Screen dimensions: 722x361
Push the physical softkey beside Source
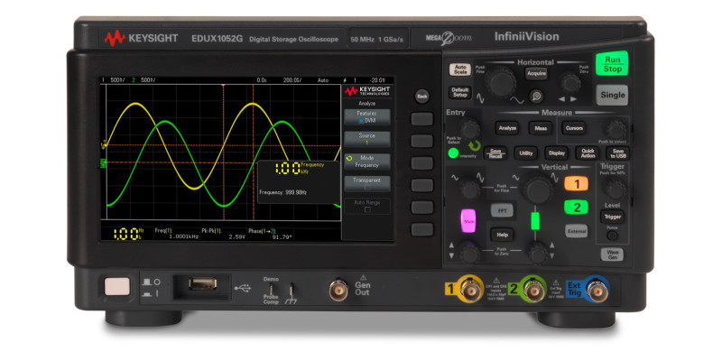coord(421,141)
